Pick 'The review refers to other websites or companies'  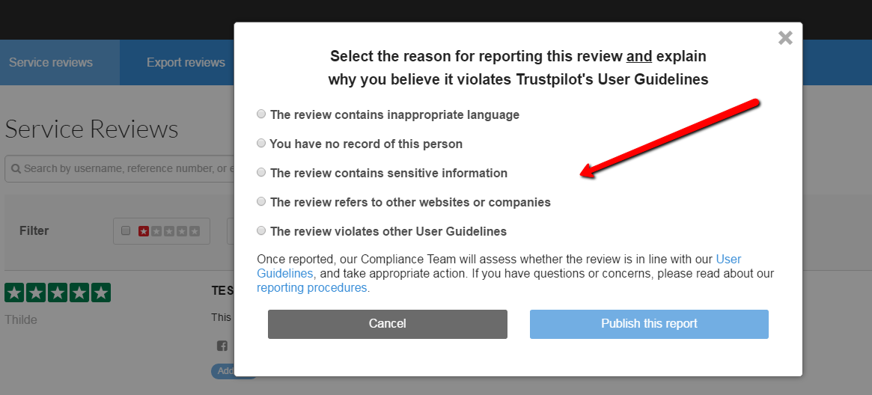[x=260, y=202]
